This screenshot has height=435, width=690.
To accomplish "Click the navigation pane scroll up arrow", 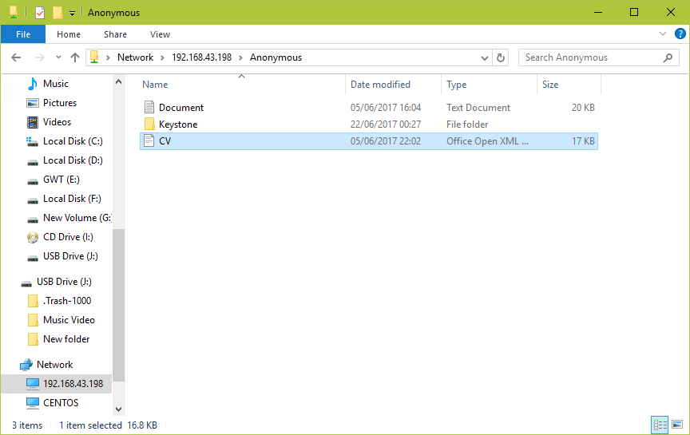I will 118,81.
